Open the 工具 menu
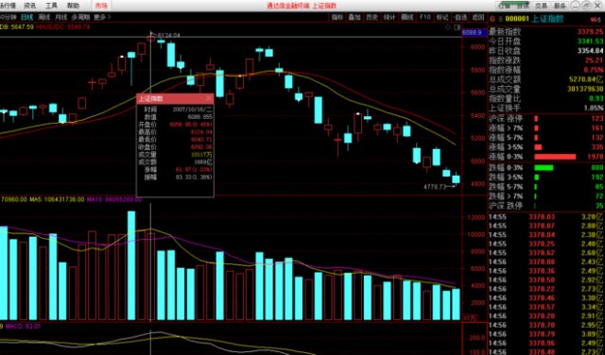Viewport: 605px width, 355px height. [x=51, y=6]
